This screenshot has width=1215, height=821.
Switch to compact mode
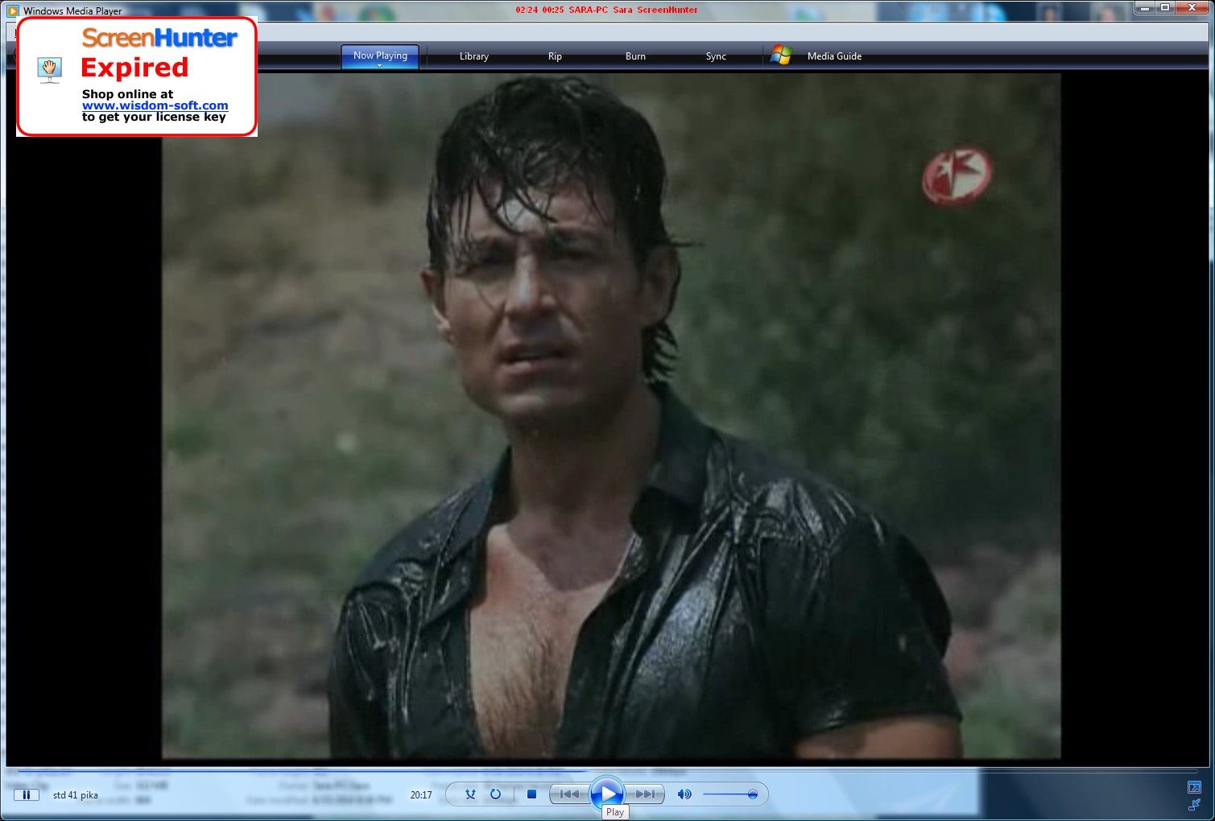[1194, 804]
